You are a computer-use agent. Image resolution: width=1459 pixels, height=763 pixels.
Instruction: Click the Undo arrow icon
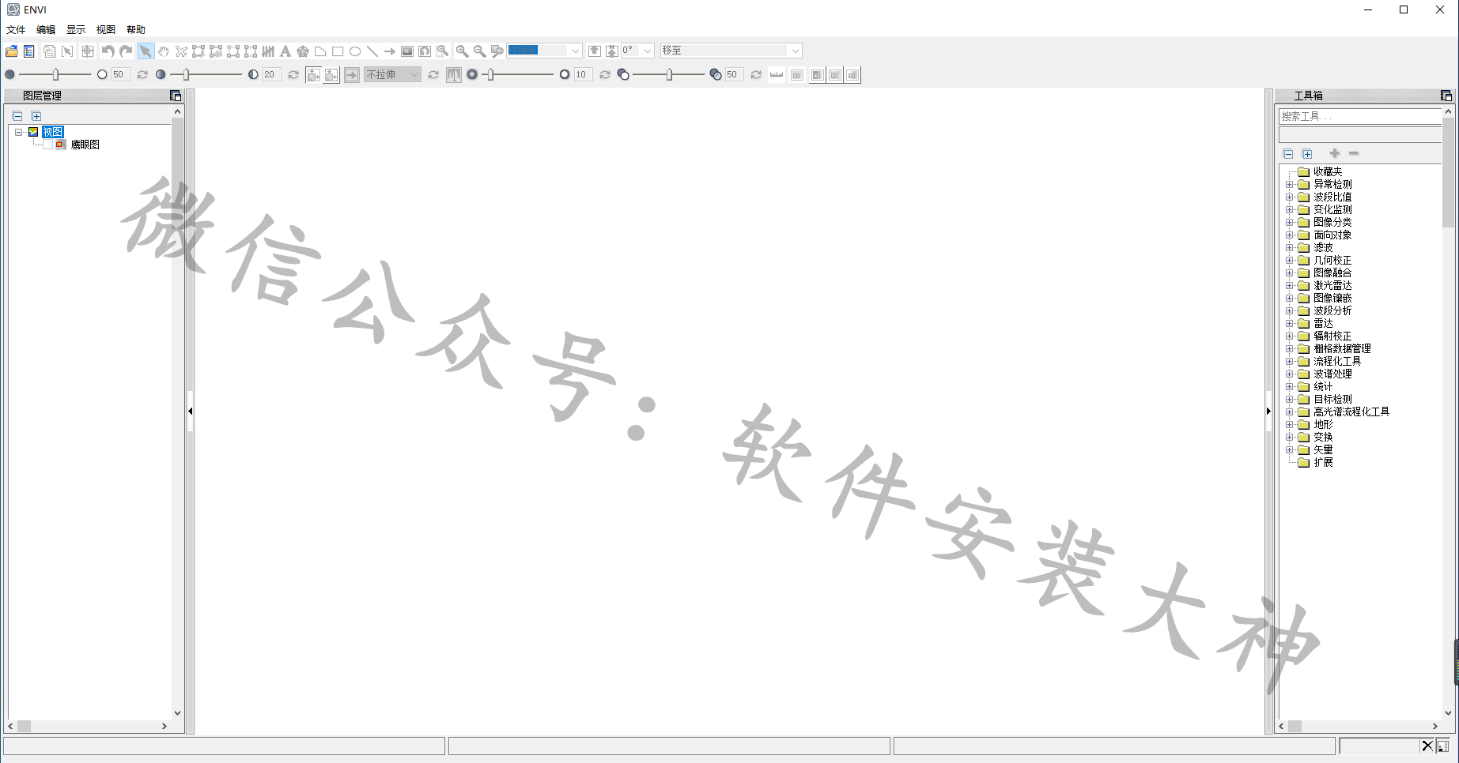[108, 51]
